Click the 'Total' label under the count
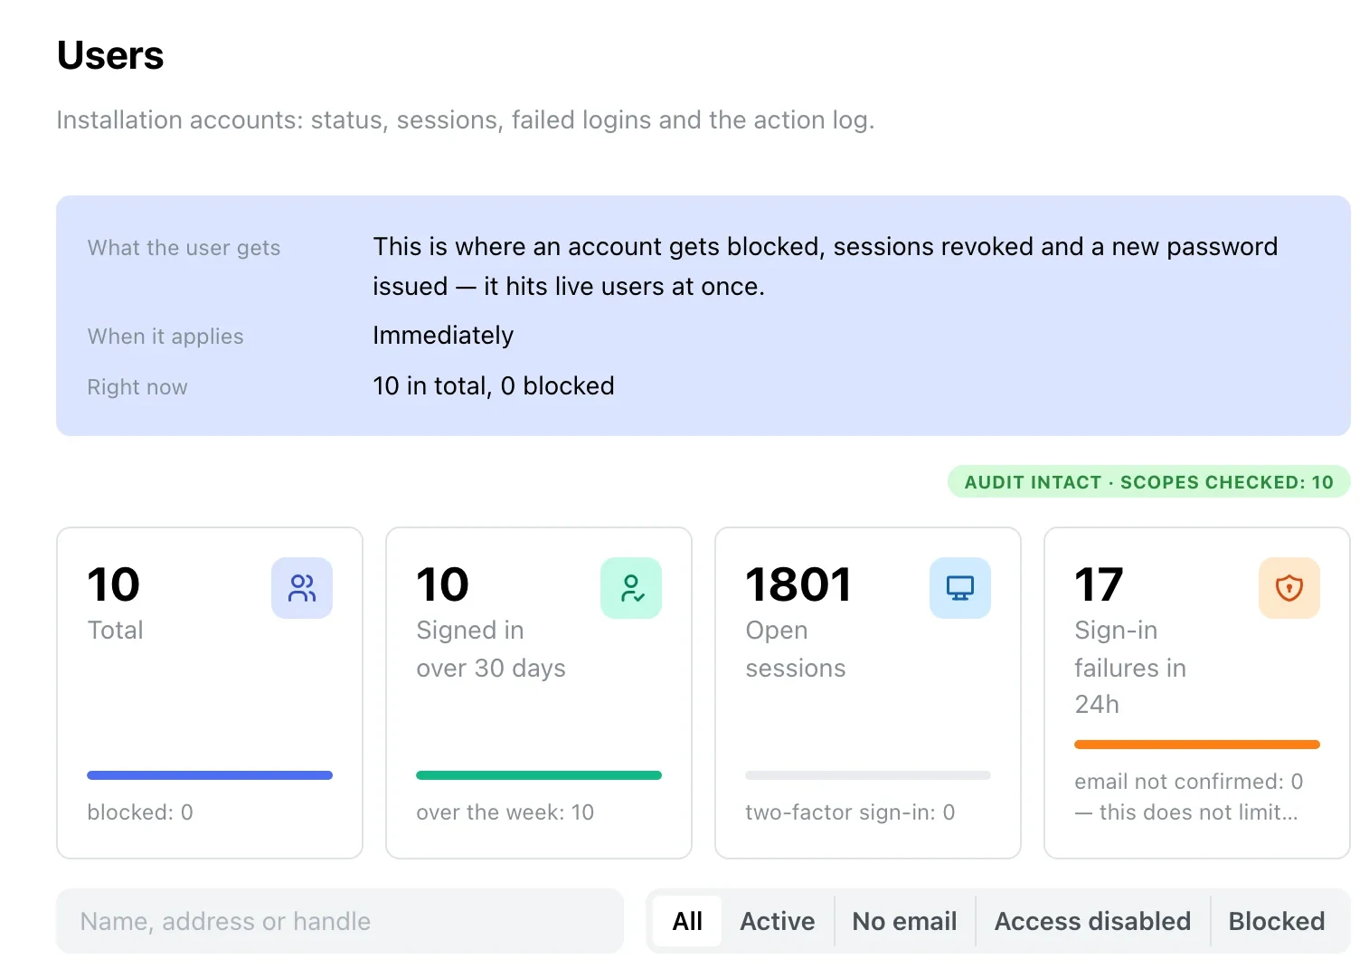Image resolution: width=1369 pixels, height=968 pixels. click(115, 630)
